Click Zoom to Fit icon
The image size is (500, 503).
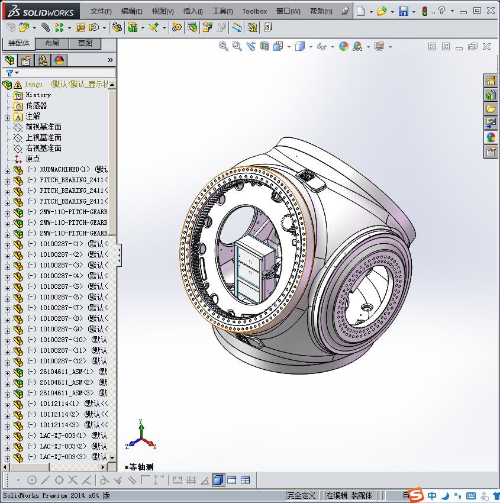(224, 47)
